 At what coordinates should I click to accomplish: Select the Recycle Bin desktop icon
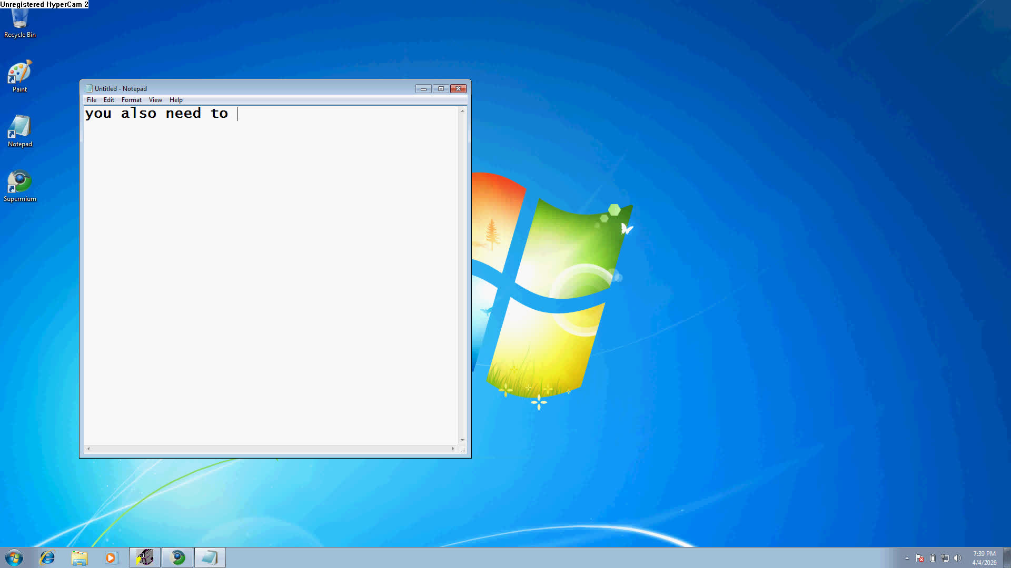[20, 22]
